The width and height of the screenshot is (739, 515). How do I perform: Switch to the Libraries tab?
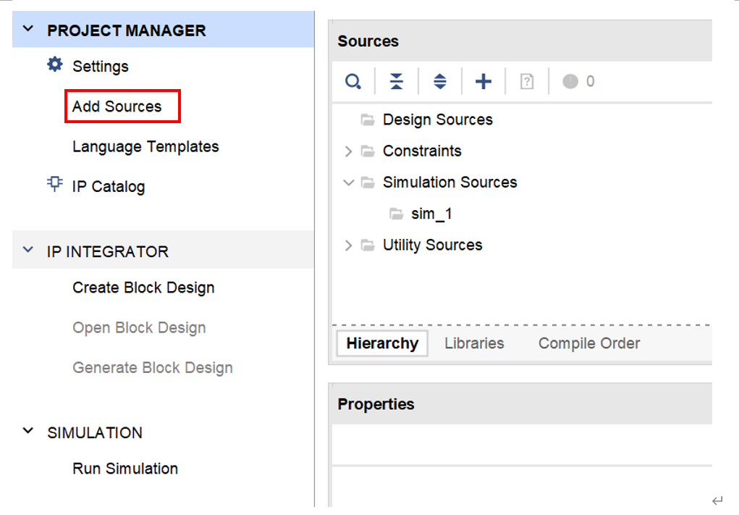474,343
